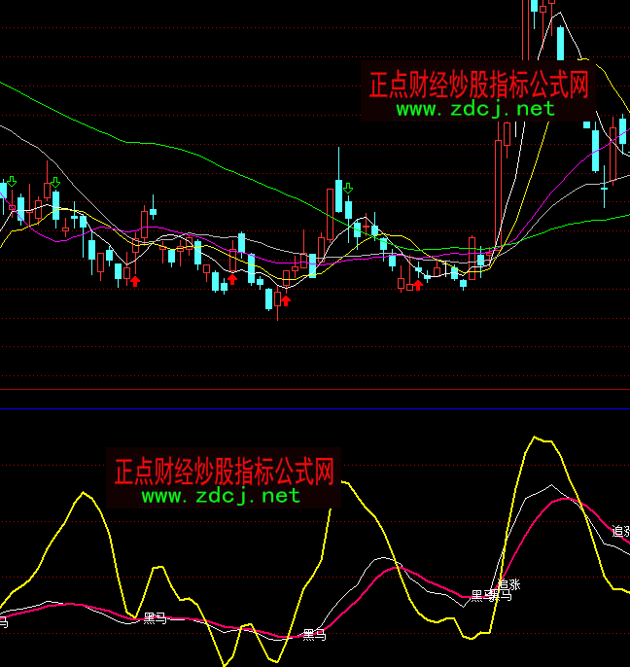Open the www.zdcj.net link in the upper chart
The image size is (630, 667).
click(x=475, y=109)
